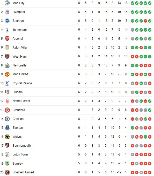154x176 pixels.
Task: Click the Tottenham cockerel crest
Action: coord(7,30)
